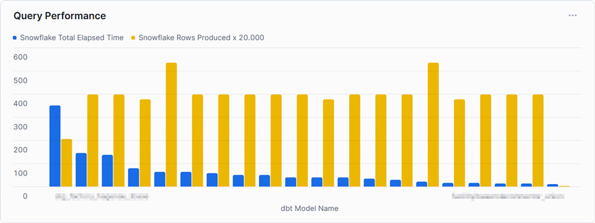Viewport: 595px width, 223px height.
Task: Click the yellow legend color dot
Action: coord(133,38)
